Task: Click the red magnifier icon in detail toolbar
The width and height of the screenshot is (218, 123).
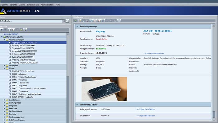Action: (99, 21)
